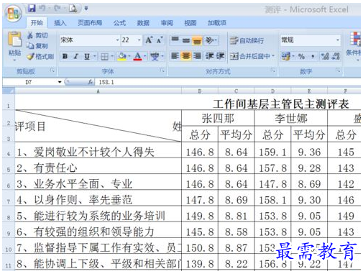Image resolution: width=363 pixels, height=274 pixels.
Task: Toggle wrap text (自动换行)
Action: tap(247, 40)
